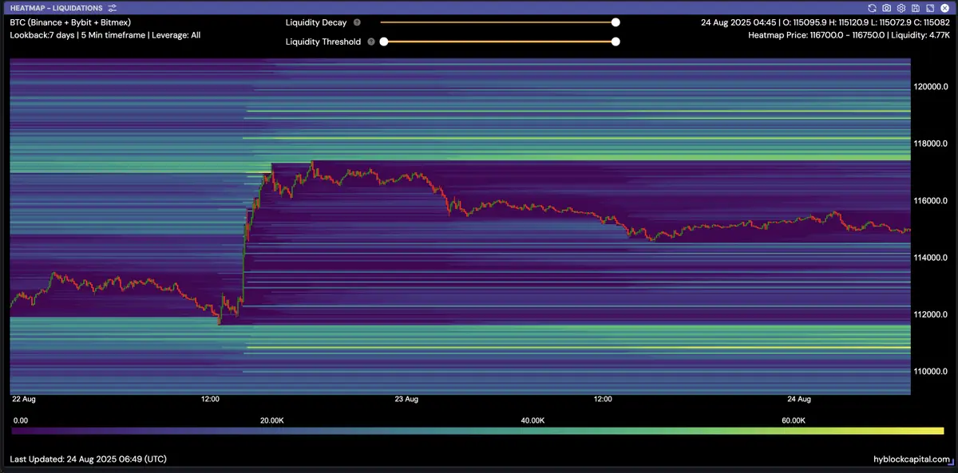Open the Liquidity Threshold help icon
958x473 pixels.
click(371, 41)
